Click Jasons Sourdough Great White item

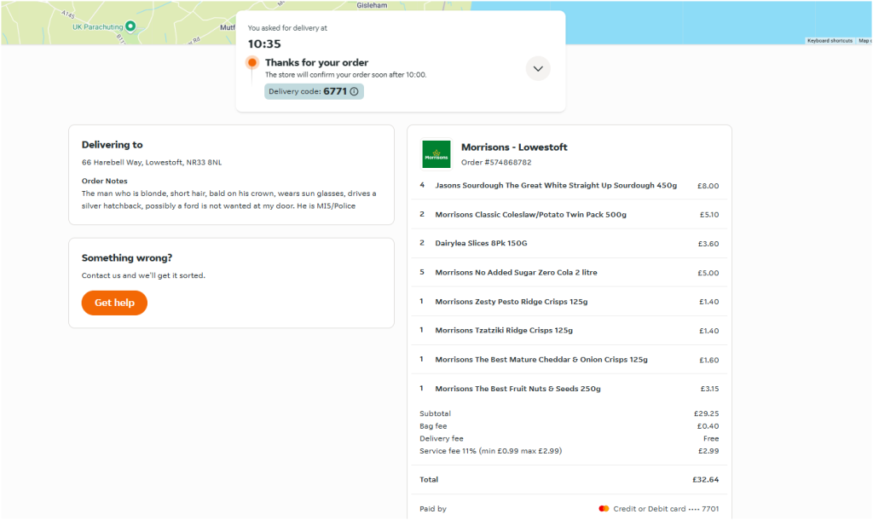coord(556,185)
